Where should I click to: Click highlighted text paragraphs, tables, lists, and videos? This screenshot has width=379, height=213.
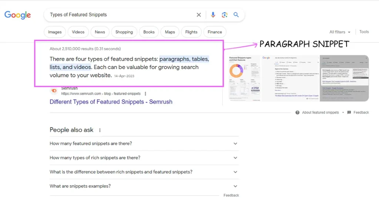pyautogui.click(x=129, y=63)
